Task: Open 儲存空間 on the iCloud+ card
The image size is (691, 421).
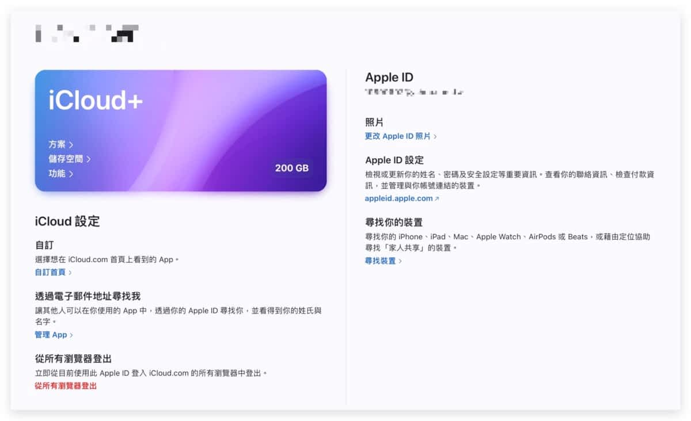Action: click(69, 159)
